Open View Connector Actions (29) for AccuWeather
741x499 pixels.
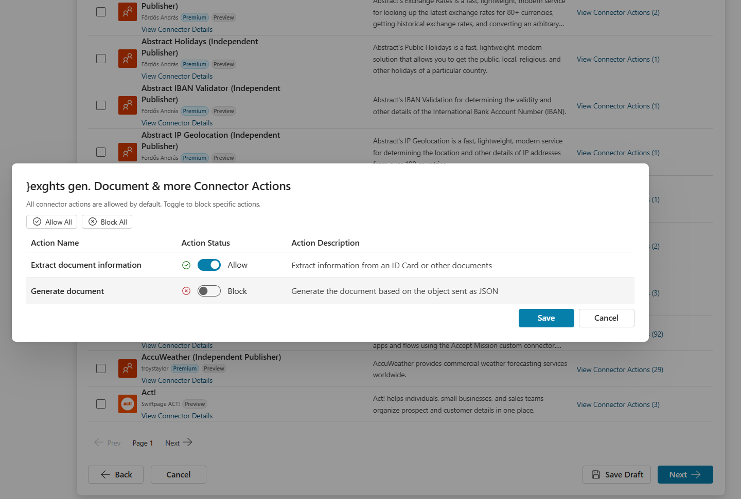(x=620, y=369)
